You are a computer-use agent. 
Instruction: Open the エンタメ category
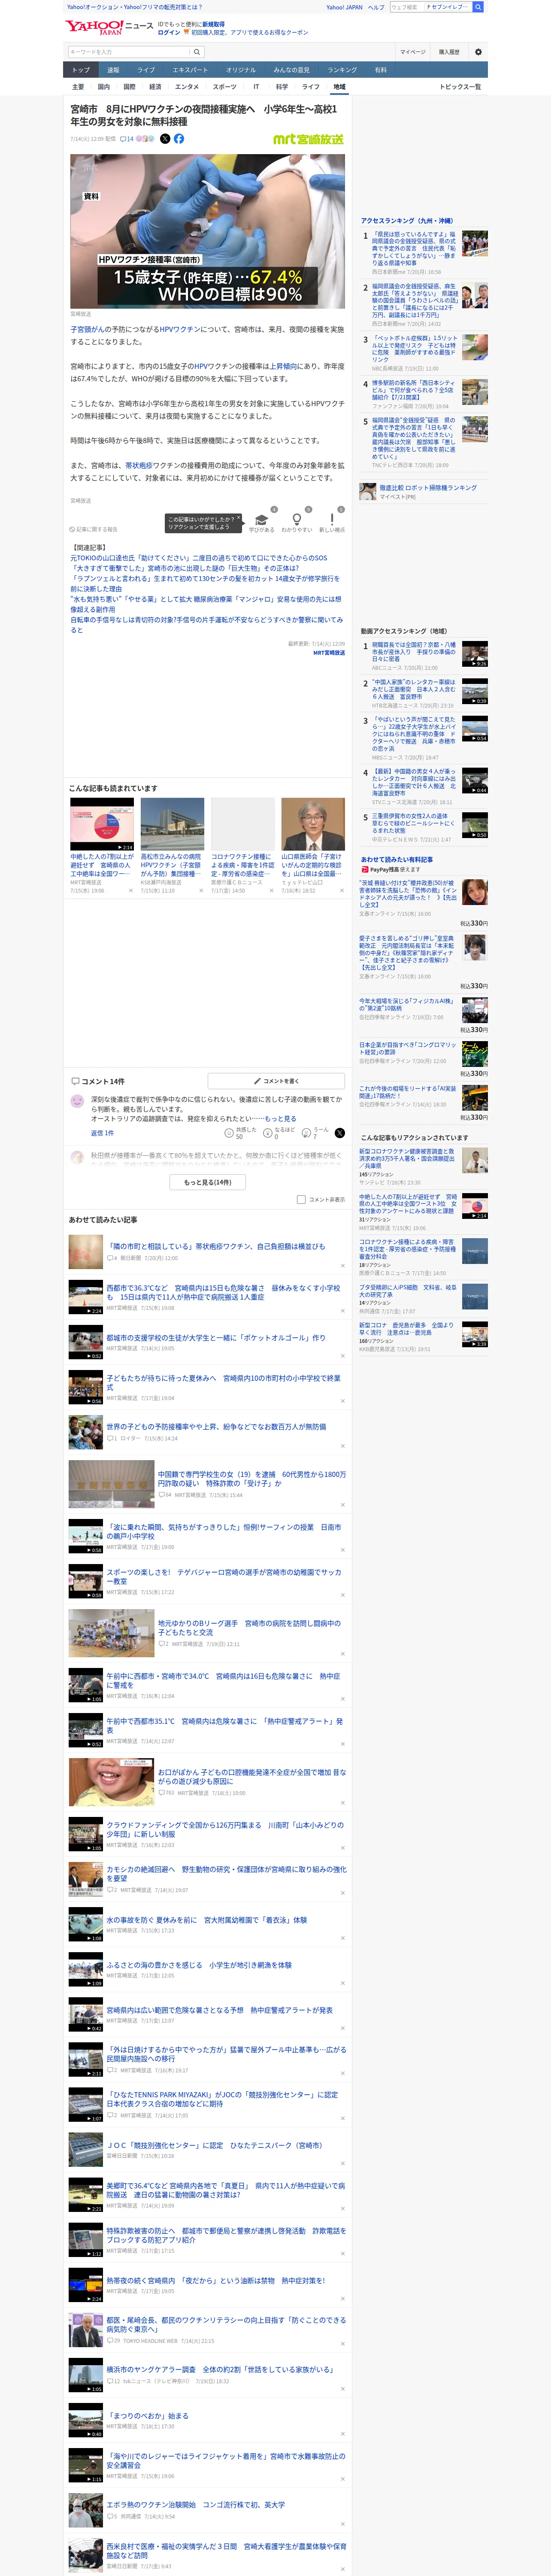tap(187, 87)
